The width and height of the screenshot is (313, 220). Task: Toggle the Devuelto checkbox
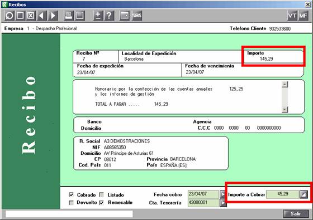(x=71, y=203)
